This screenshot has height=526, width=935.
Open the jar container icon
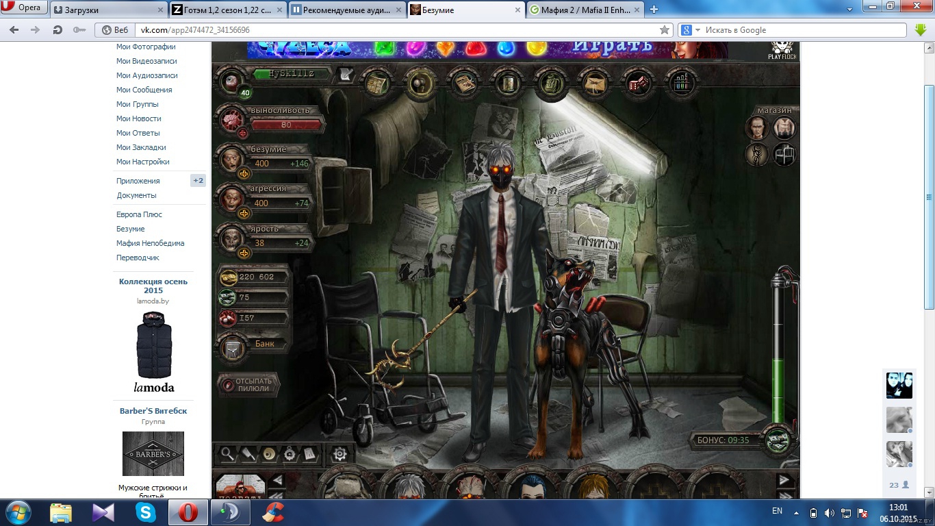(x=507, y=83)
